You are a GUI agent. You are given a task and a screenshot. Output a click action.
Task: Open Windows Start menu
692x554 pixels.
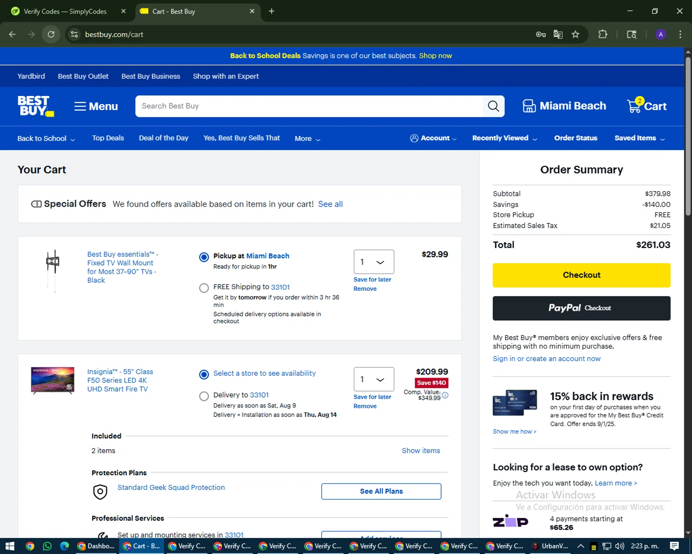[x=10, y=546]
